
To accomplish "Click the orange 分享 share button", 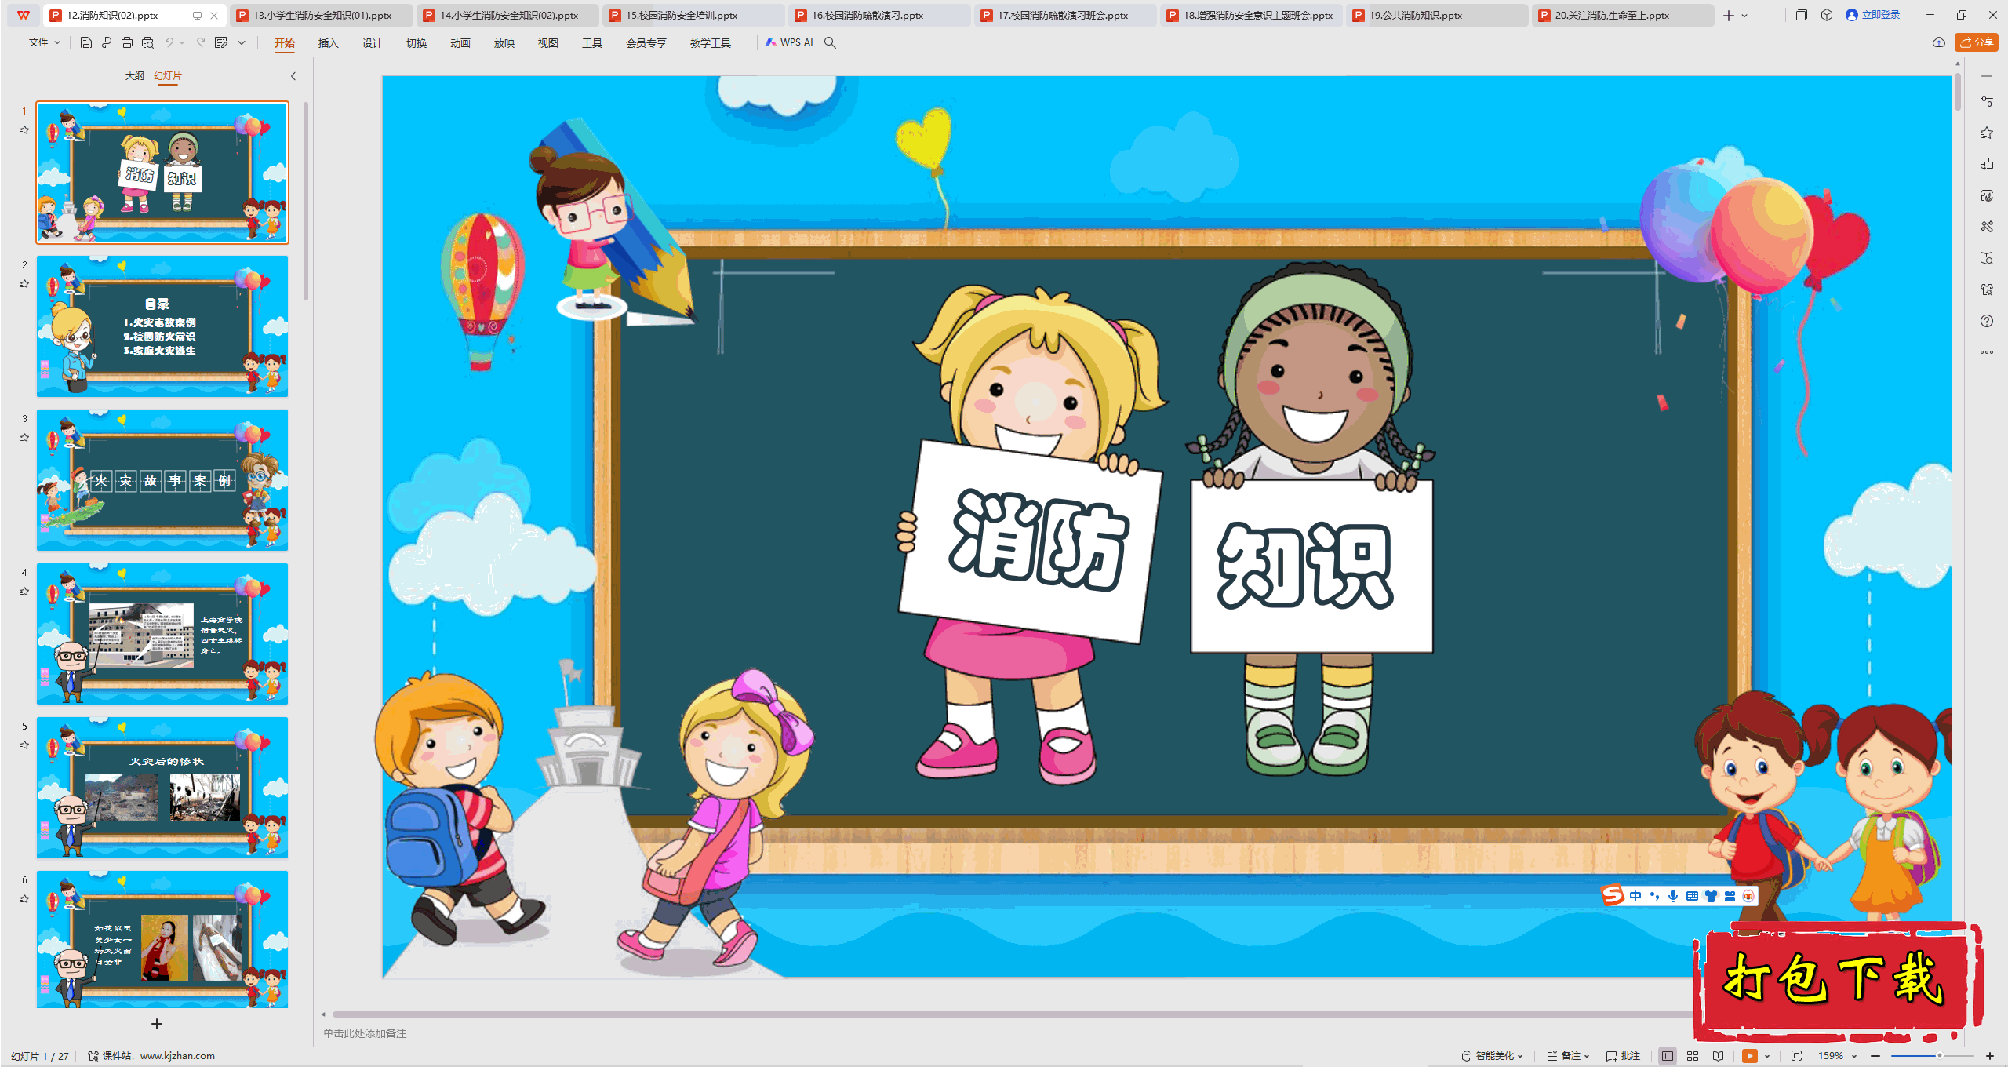I will coord(1977,42).
